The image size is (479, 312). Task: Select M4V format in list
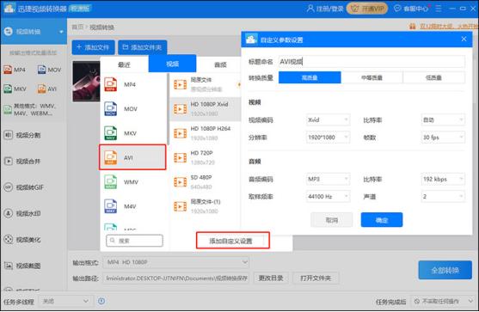pos(133,206)
